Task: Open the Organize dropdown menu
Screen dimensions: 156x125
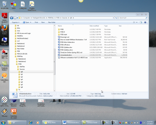Action: [15, 22]
